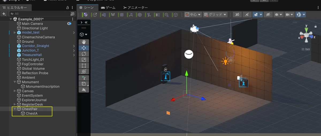Collapse the Monument object
321x136 pixels.
(15, 82)
